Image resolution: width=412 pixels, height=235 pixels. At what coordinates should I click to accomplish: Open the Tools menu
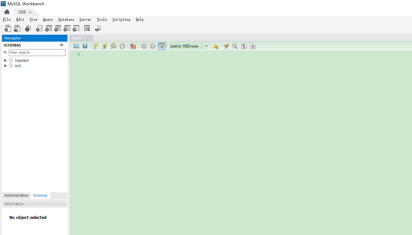[102, 19]
